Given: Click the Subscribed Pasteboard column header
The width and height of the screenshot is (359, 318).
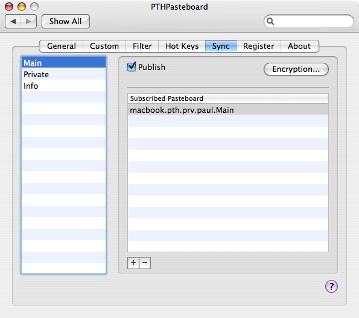Looking at the screenshot, I should [x=228, y=98].
